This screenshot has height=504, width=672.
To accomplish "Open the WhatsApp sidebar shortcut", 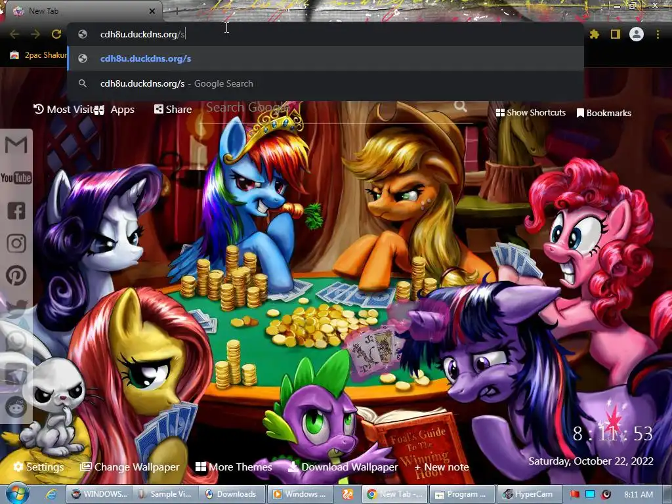I will (16, 341).
